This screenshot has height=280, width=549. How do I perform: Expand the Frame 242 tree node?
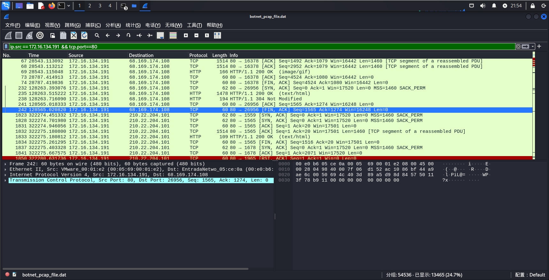point(5,164)
